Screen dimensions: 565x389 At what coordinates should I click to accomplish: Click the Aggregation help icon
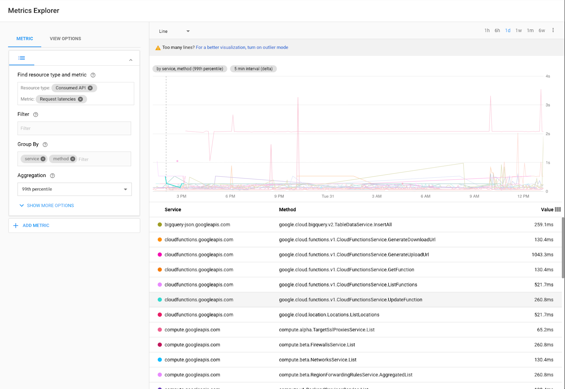pos(52,175)
